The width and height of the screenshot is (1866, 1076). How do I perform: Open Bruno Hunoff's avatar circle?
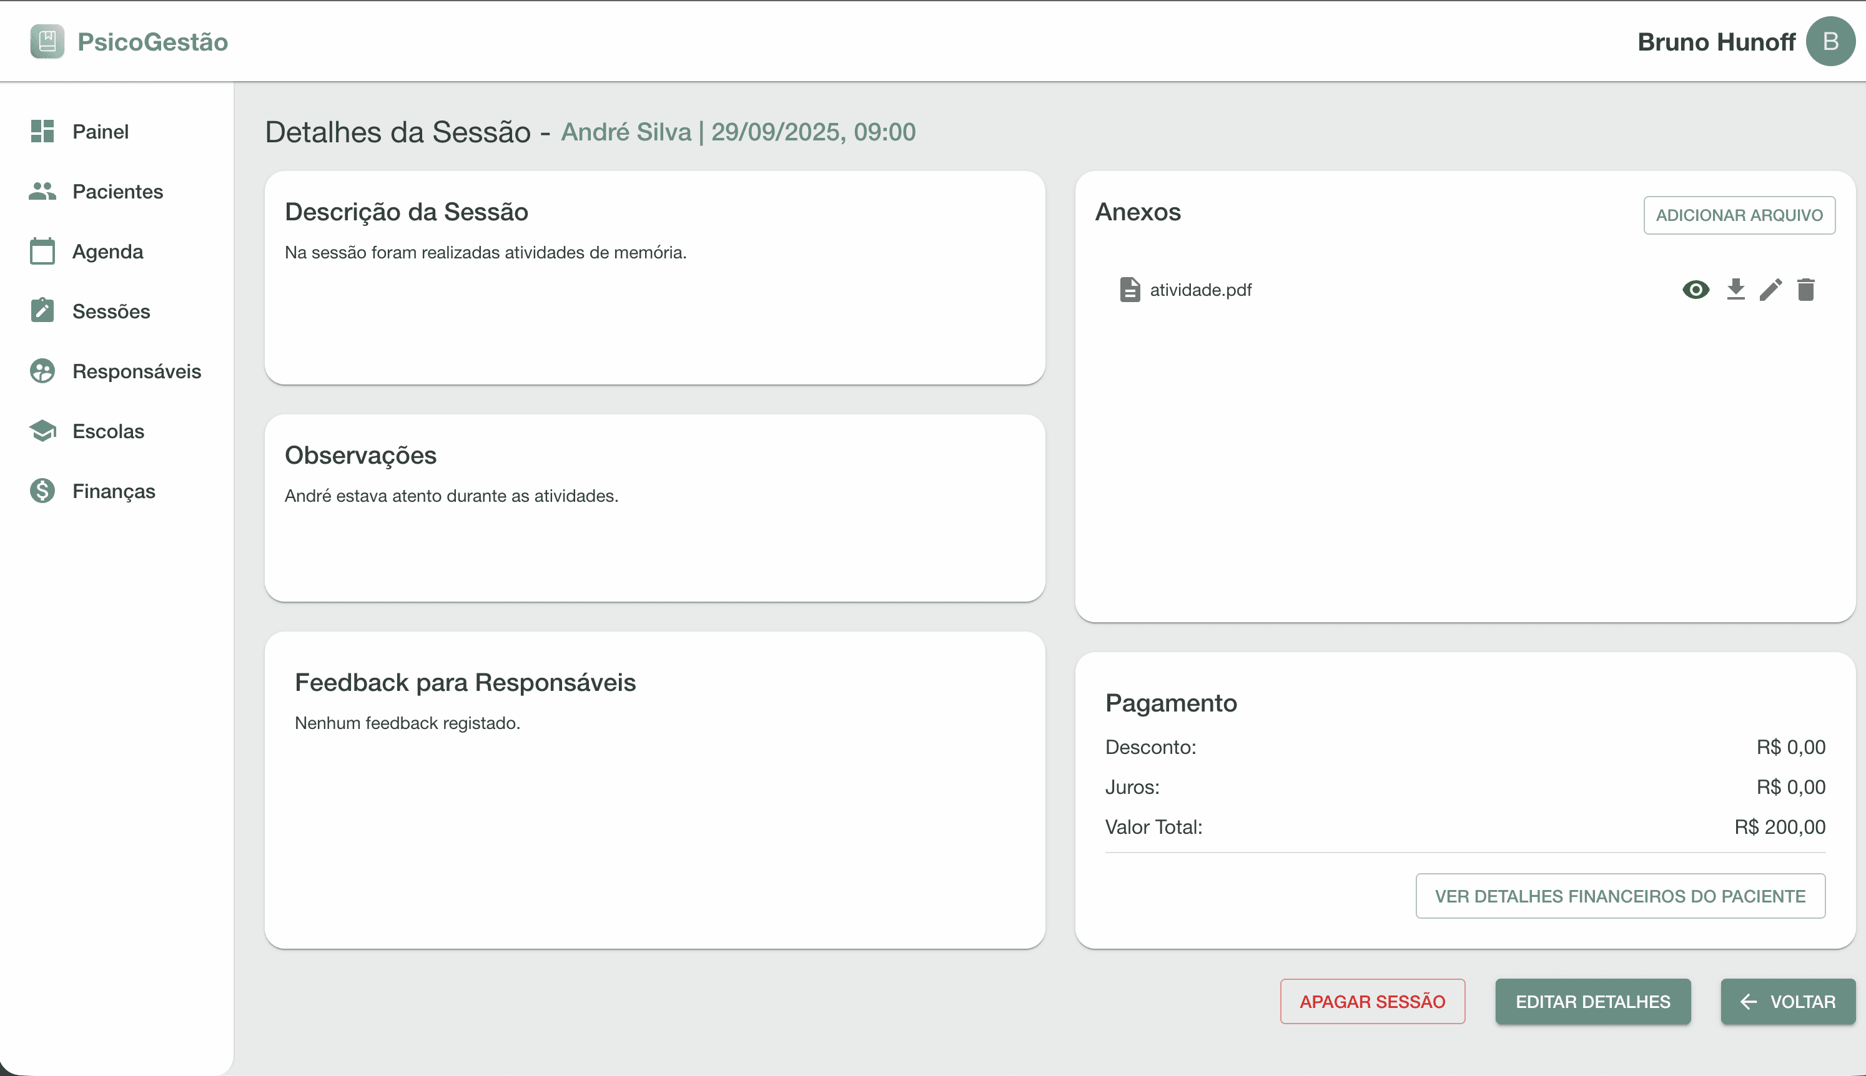click(x=1830, y=41)
